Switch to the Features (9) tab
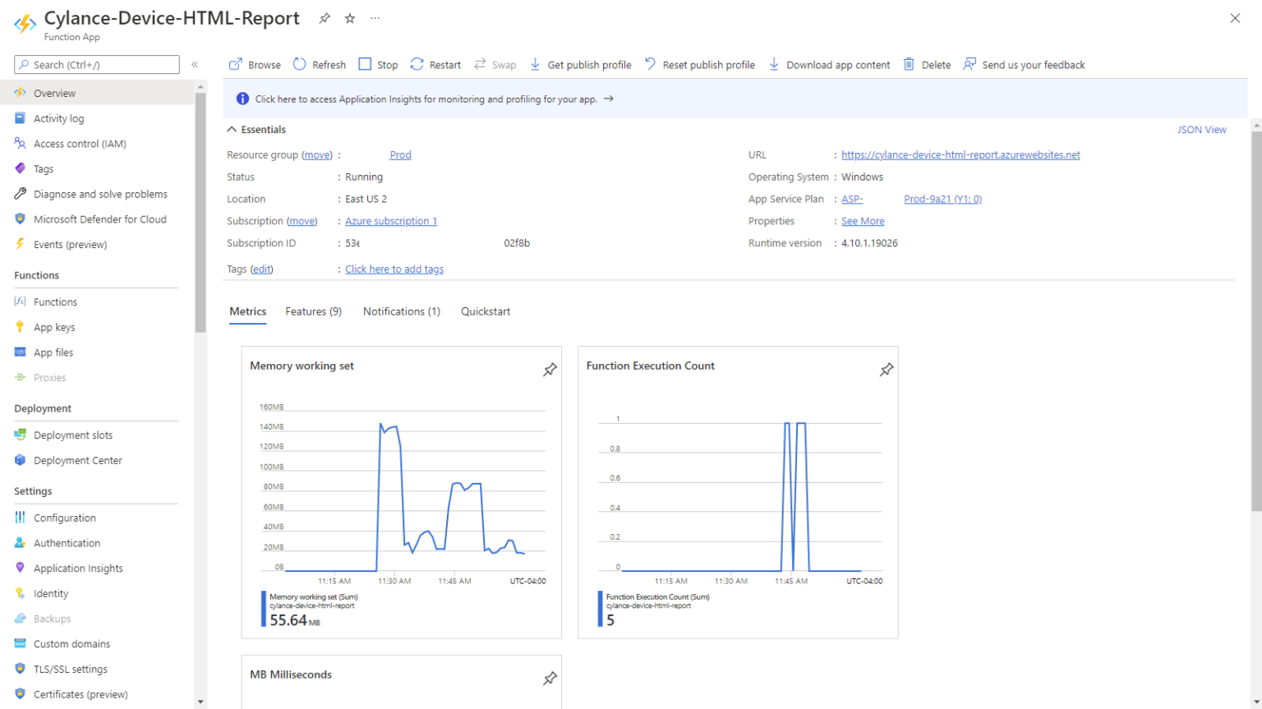 pos(313,311)
